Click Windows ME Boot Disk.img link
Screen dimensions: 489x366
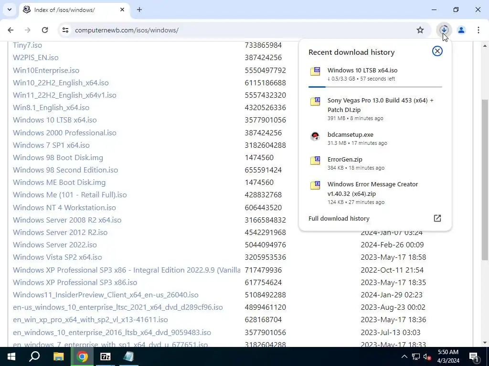[x=59, y=183]
